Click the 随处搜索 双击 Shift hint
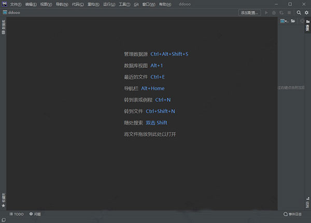 tap(146, 123)
